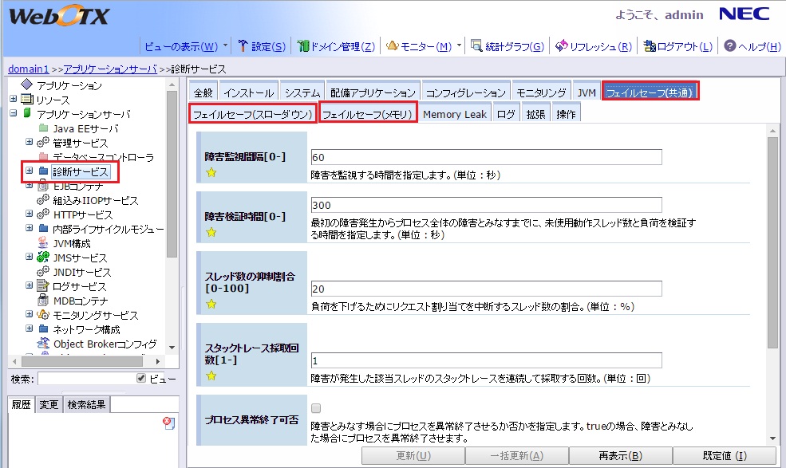Screen dimensions: 786x468
Task: Expand the HTTPサービス tree node
Action: 30,214
